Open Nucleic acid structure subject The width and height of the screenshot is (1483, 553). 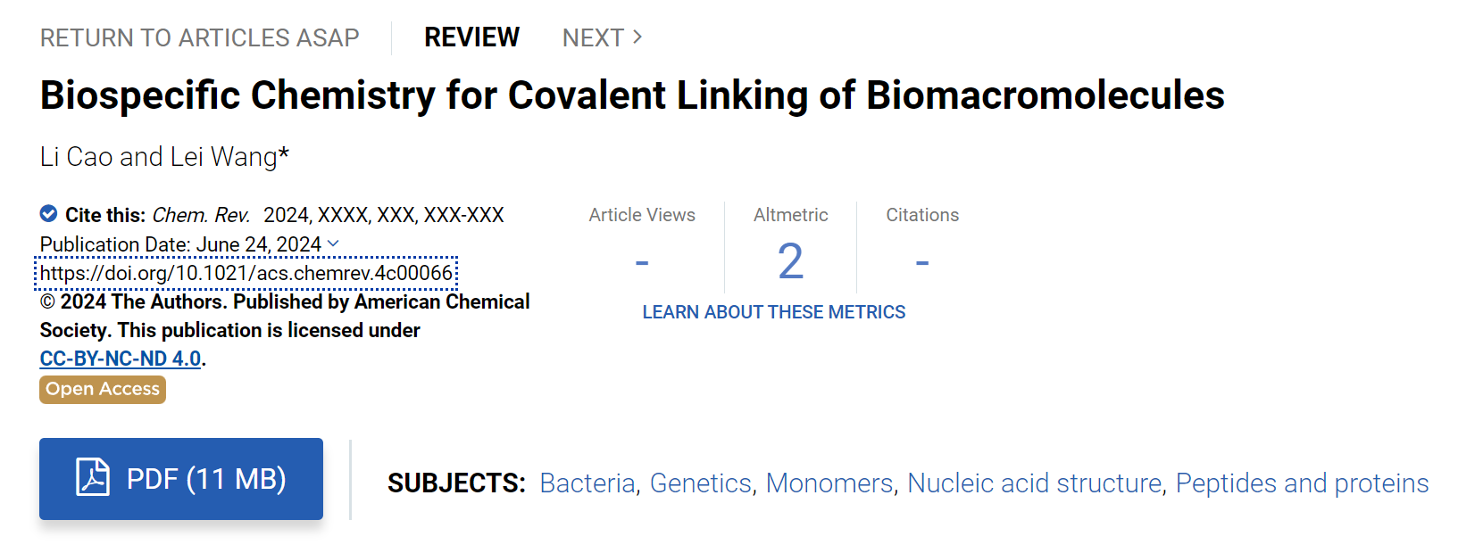[x=1035, y=483]
